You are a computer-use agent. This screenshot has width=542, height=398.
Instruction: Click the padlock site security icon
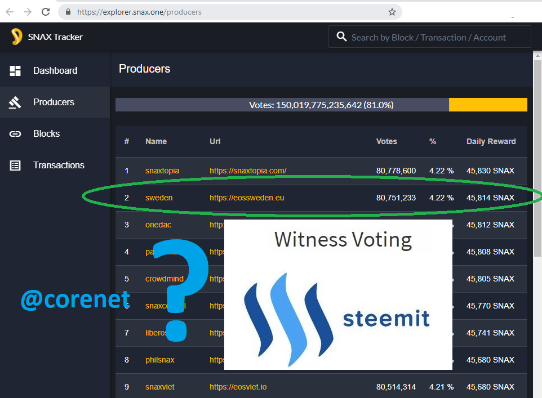click(x=68, y=12)
